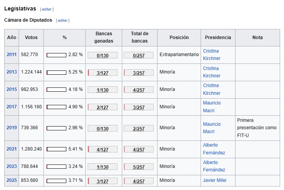
Task: Click 'editar' next to Cámara de Diputados
Action: [x=62, y=21]
